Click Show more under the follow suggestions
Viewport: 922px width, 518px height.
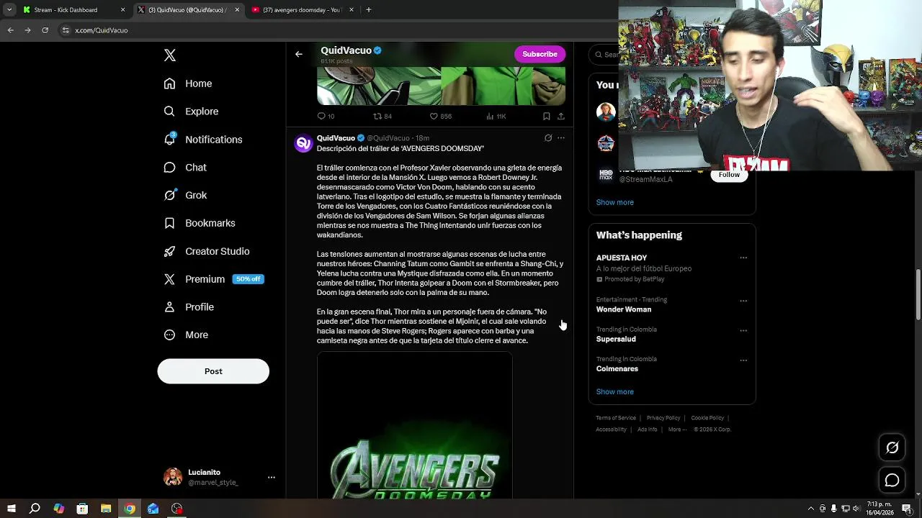[x=614, y=202]
